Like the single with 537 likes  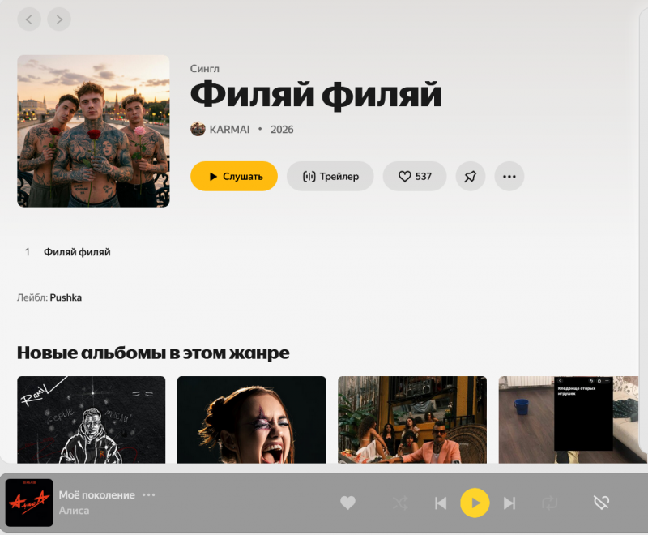414,176
